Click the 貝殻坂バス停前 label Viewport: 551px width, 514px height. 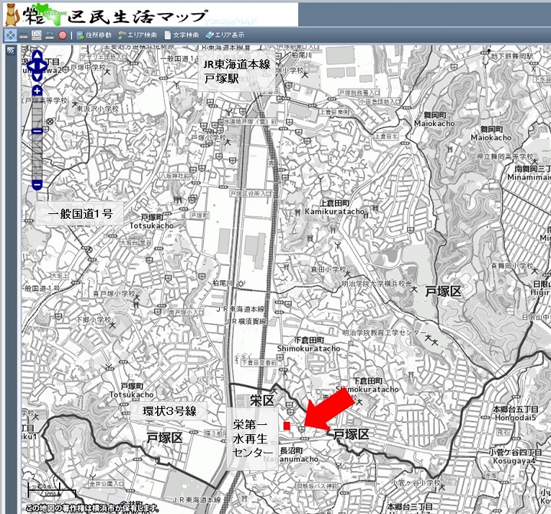point(316,486)
